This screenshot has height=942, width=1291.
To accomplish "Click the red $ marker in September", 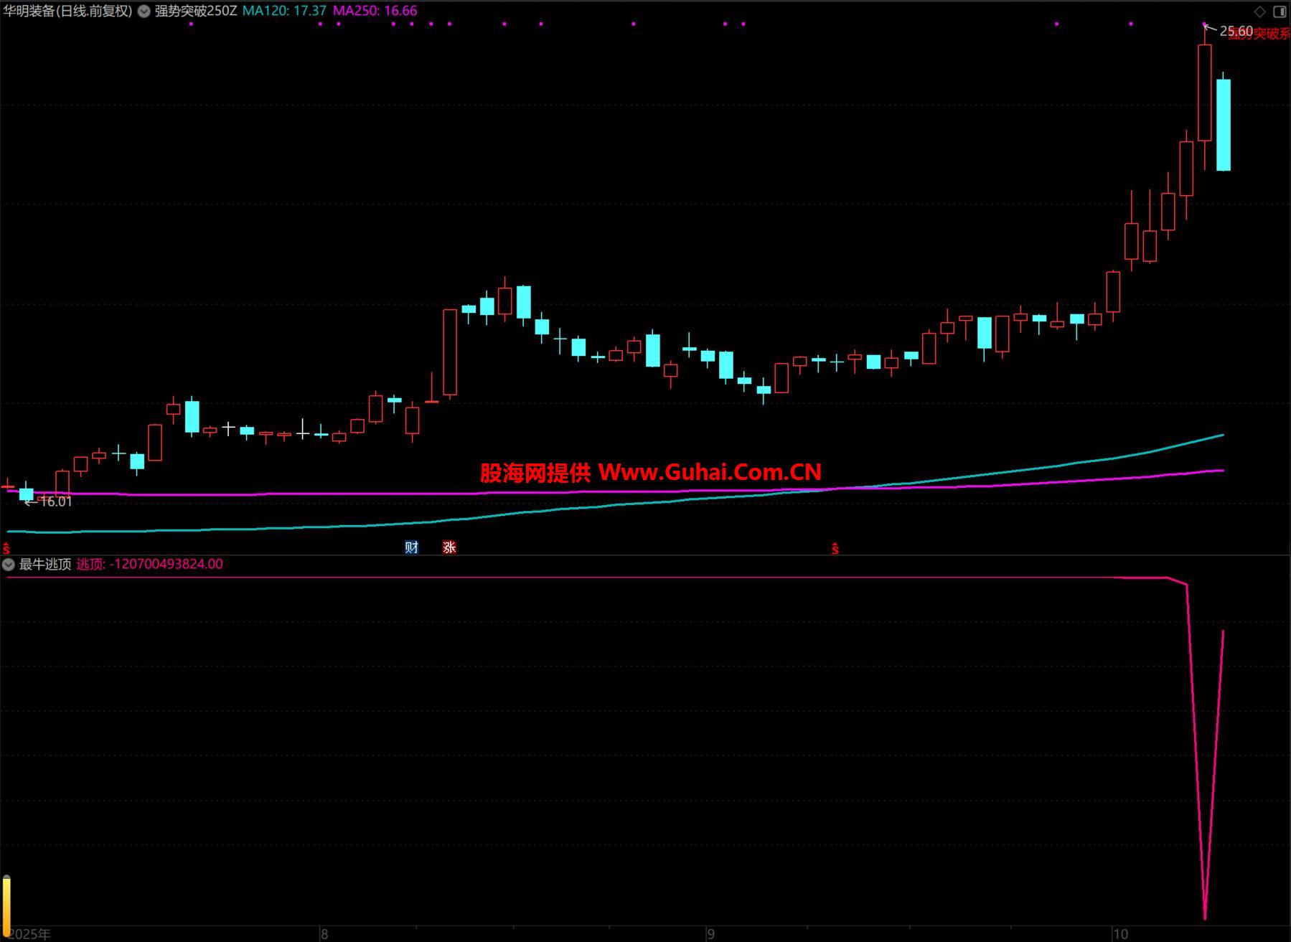I will [x=835, y=549].
